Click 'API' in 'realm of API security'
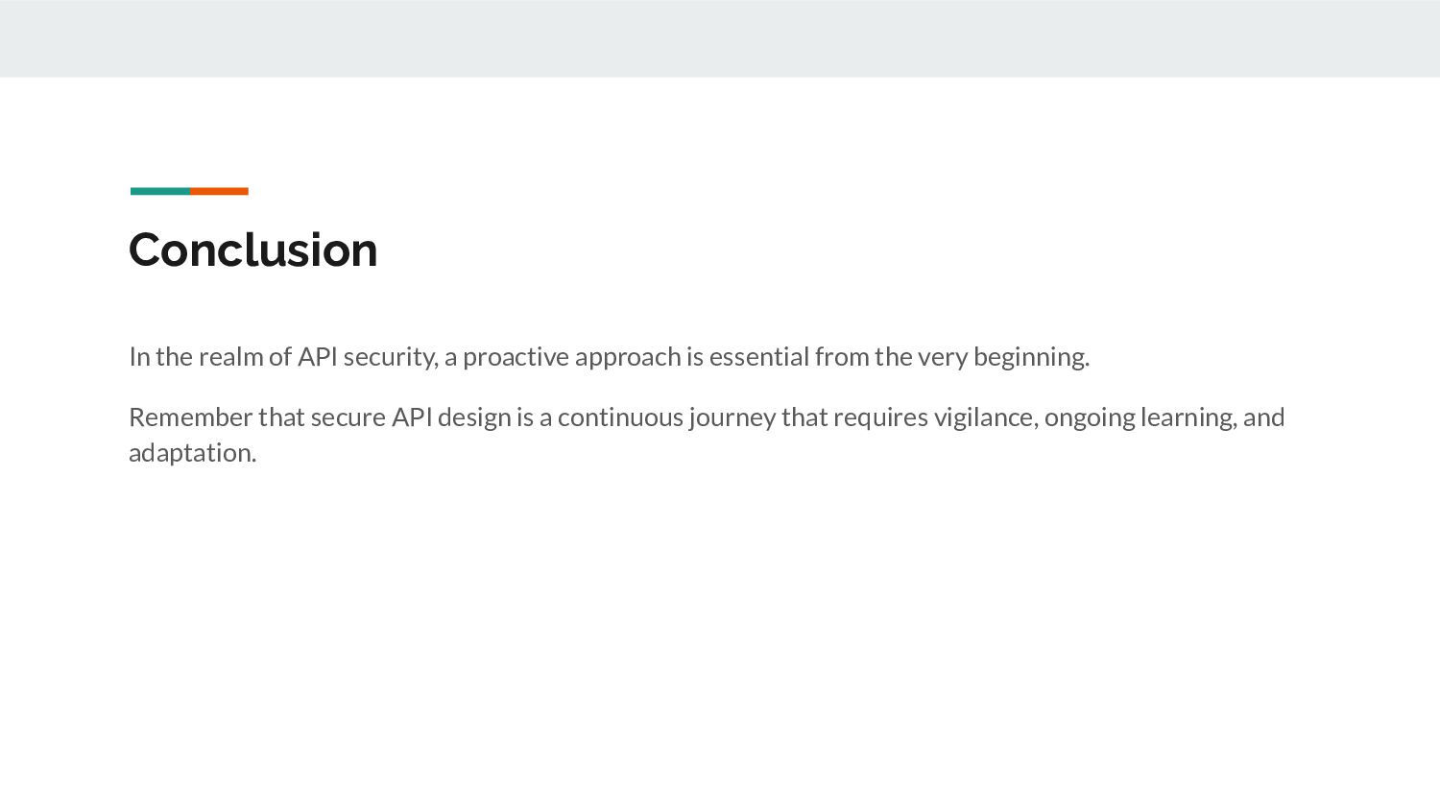The image size is (1440, 810). pos(318,357)
